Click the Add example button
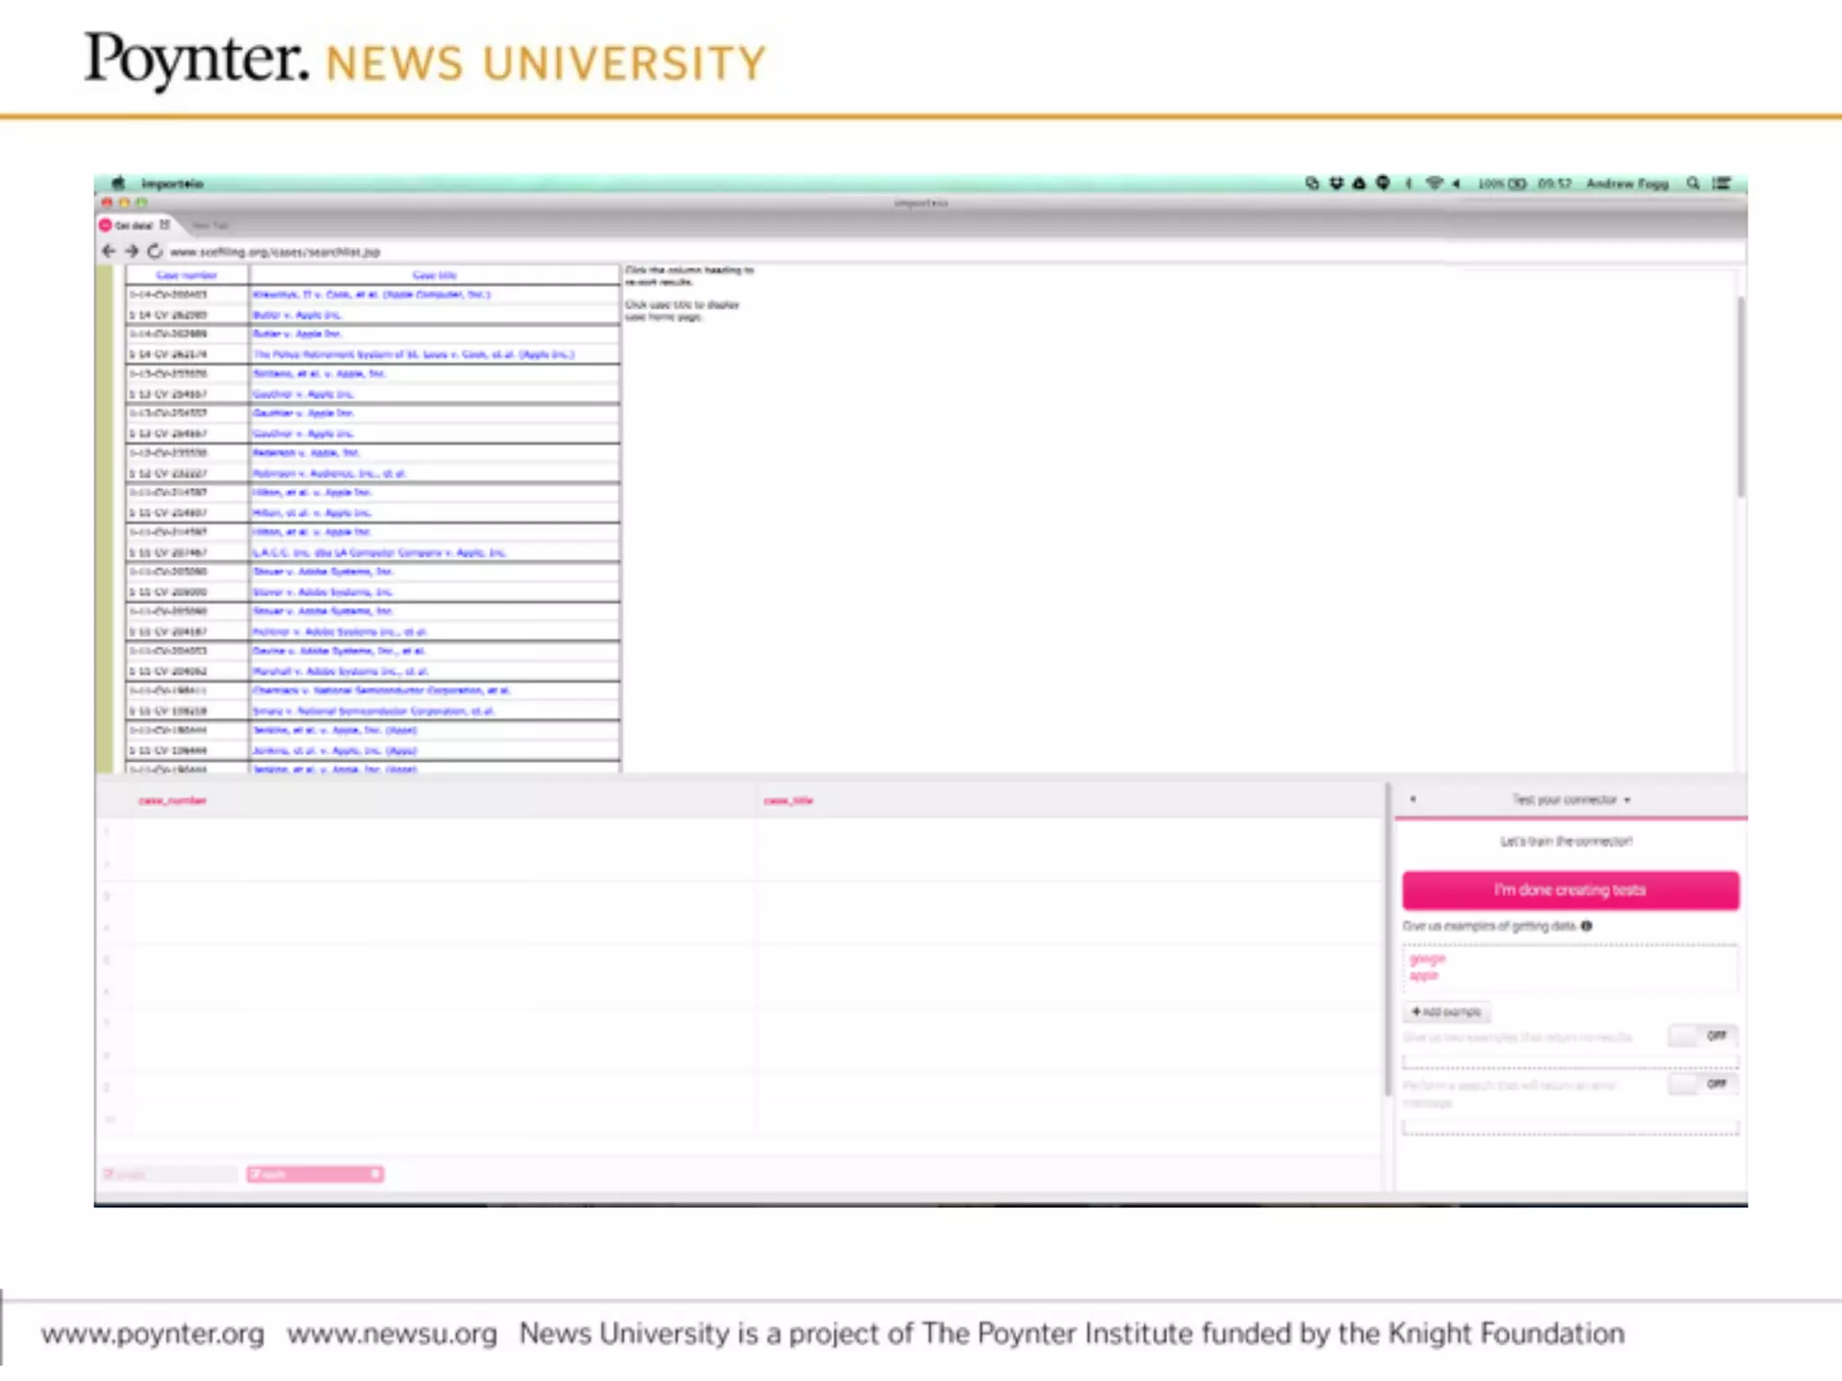Image resolution: width=1842 pixels, height=1381 pixels. tap(1446, 1012)
